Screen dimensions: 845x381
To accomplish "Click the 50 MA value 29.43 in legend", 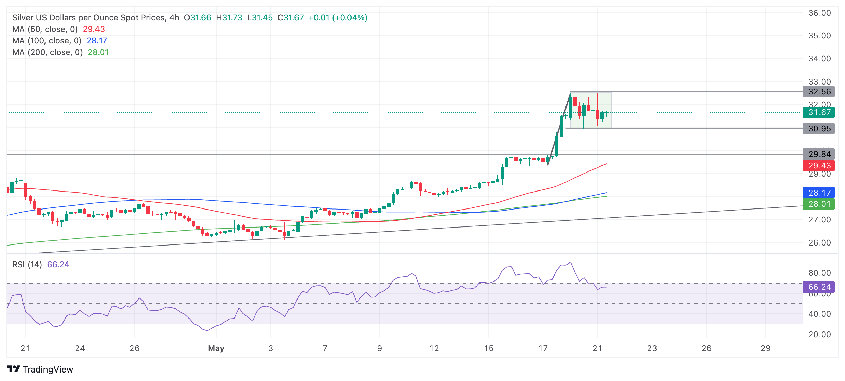I will [94, 29].
